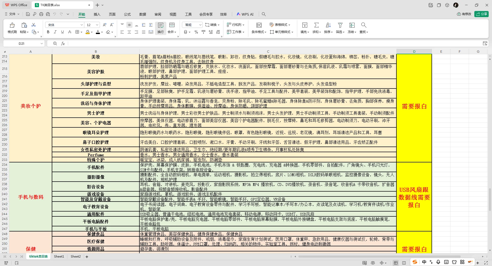
Task: Add a new sheet with plus icon
Action: coord(87,257)
